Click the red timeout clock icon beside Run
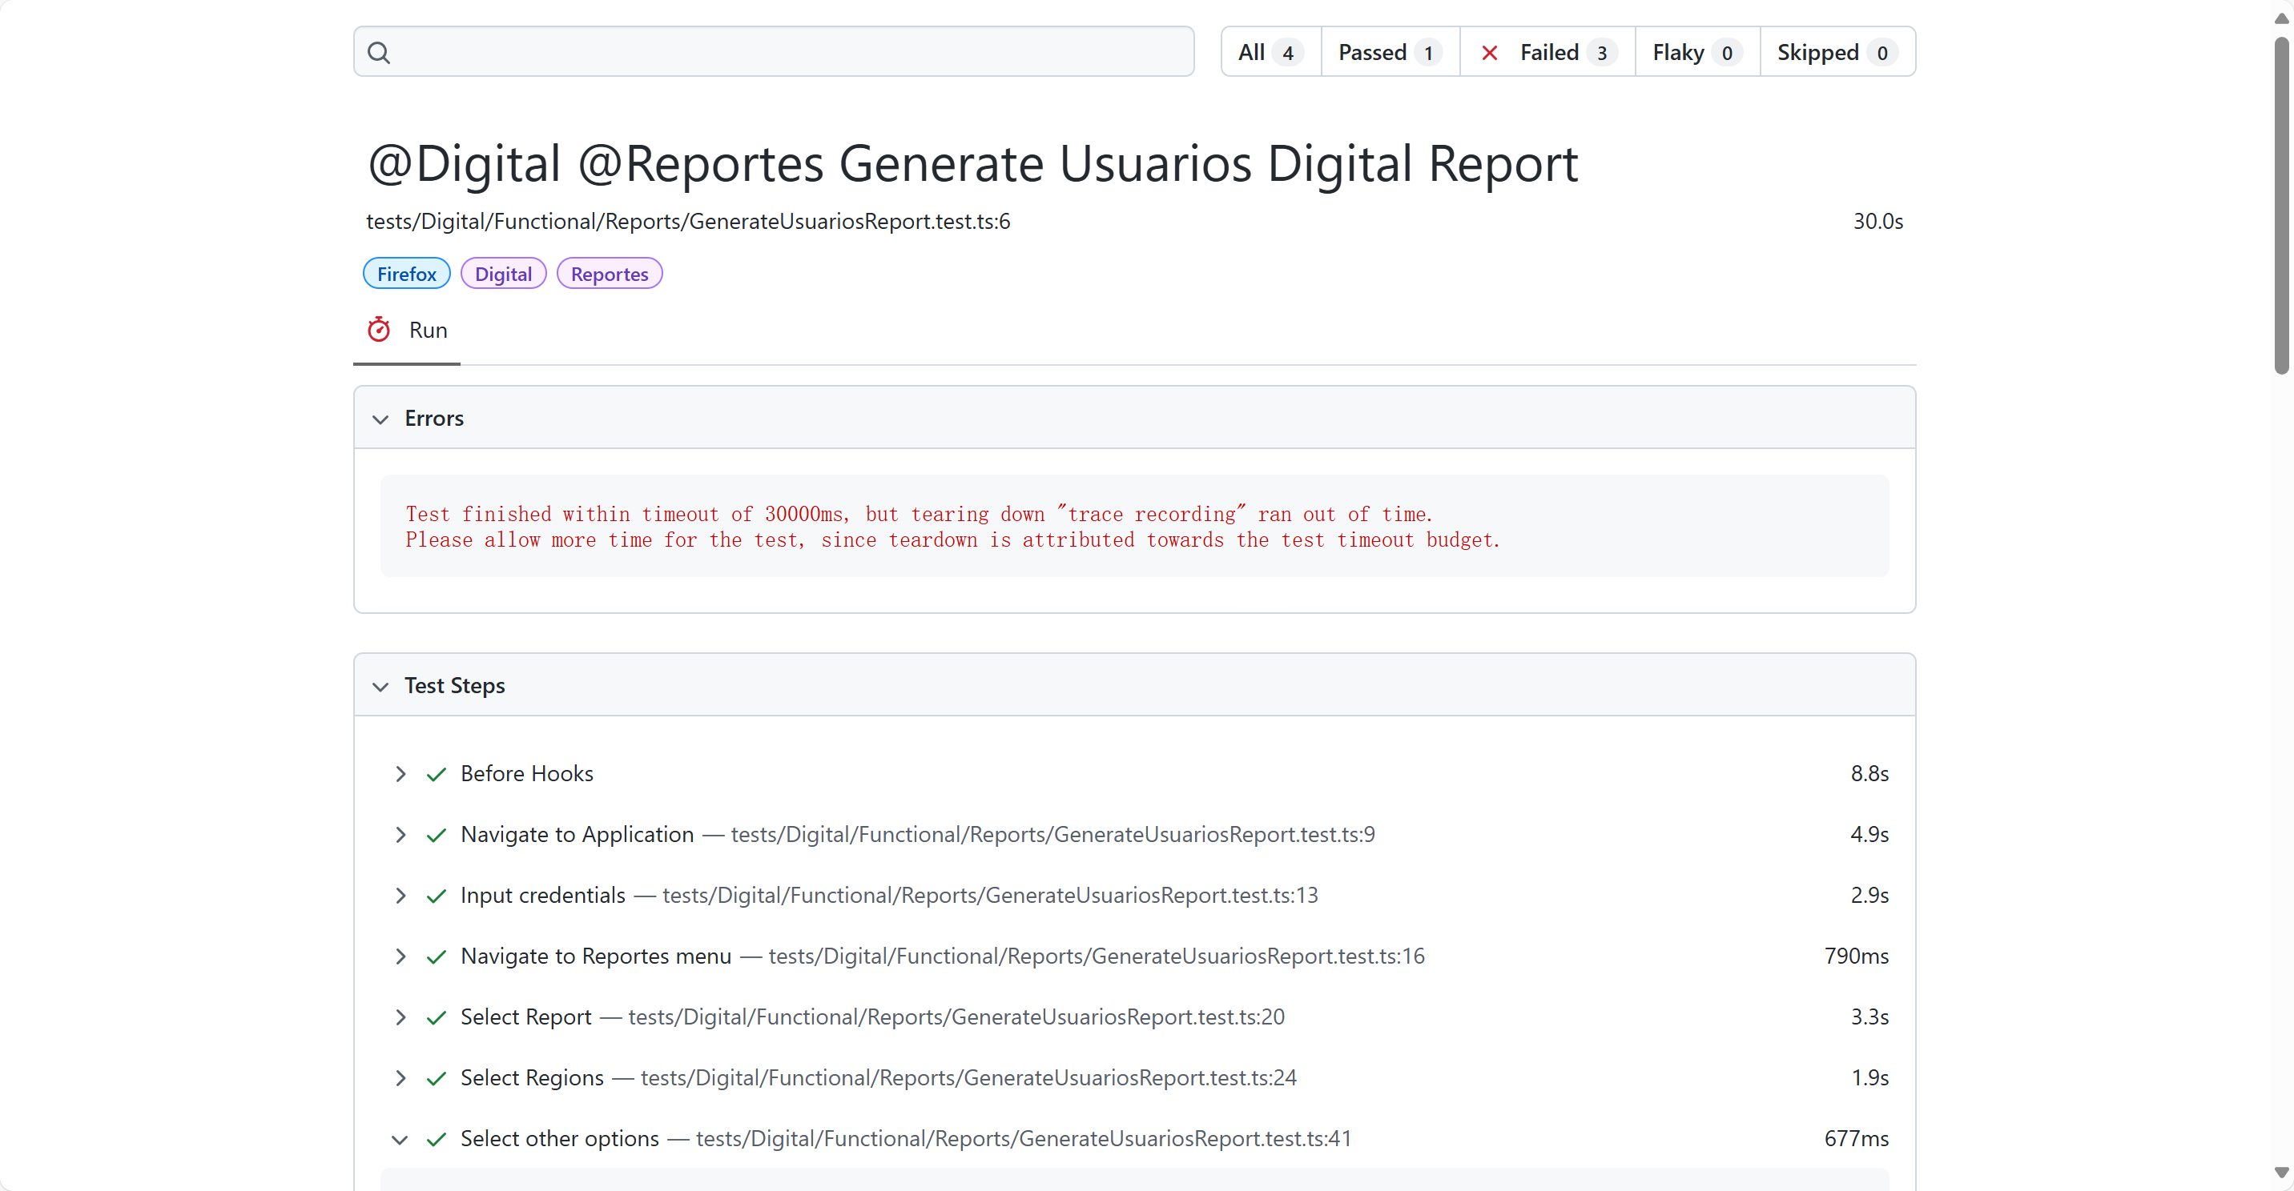The height and width of the screenshot is (1191, 2294). [379, 329]
